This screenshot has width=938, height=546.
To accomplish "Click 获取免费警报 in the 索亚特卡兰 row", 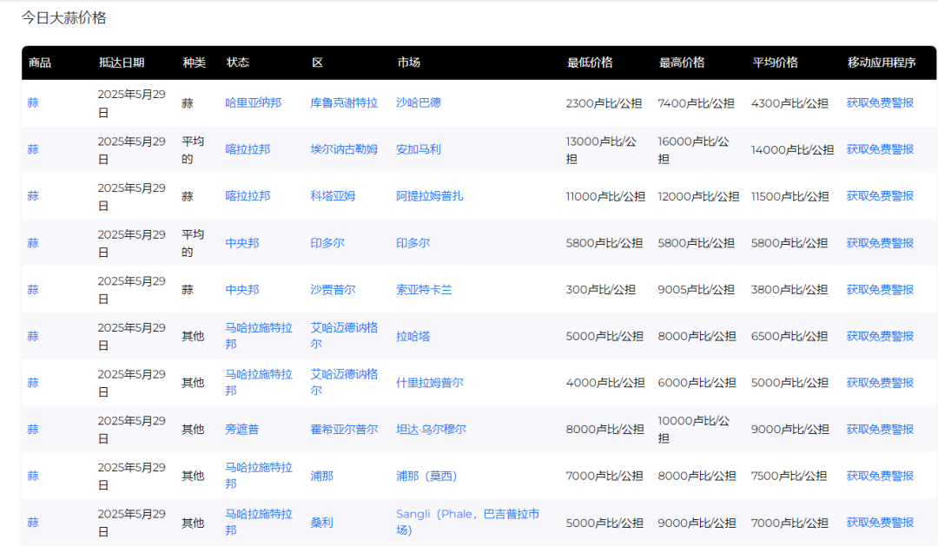I will (x=880, y=290).
